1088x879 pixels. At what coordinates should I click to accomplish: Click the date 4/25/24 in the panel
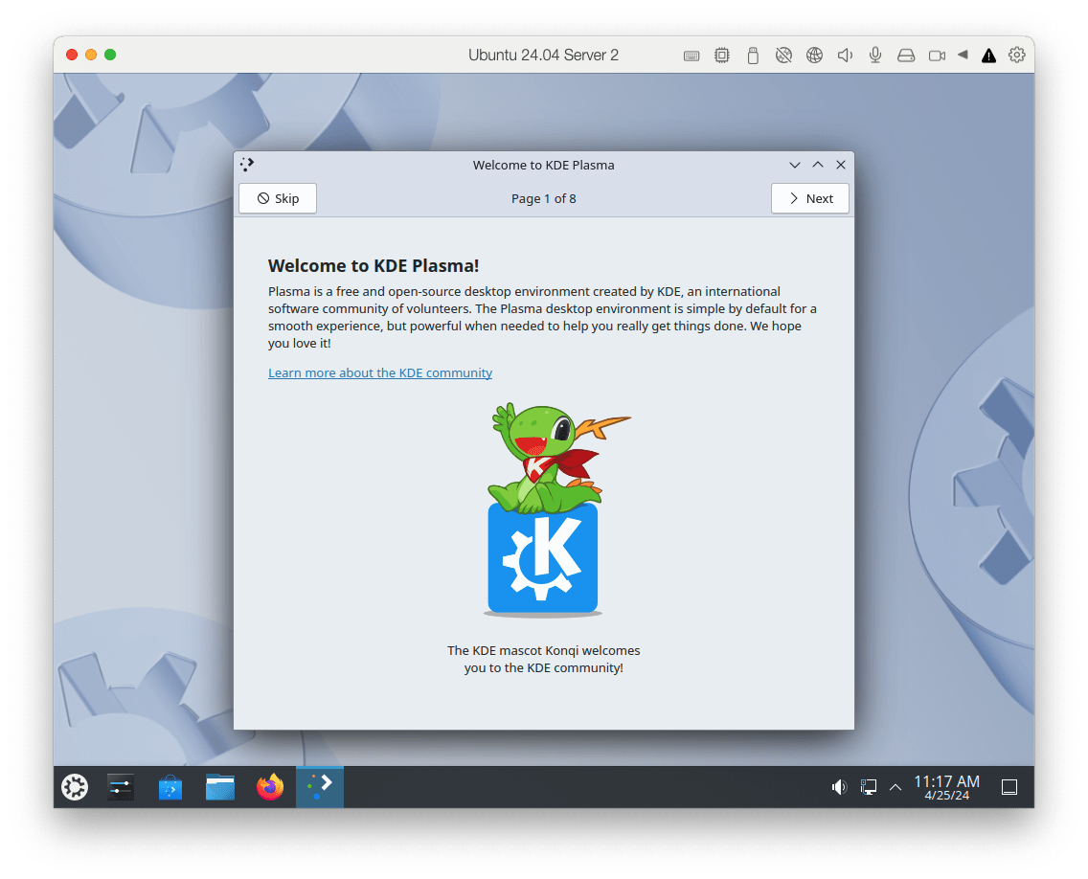pyautogui.click(x=946, y=796)
